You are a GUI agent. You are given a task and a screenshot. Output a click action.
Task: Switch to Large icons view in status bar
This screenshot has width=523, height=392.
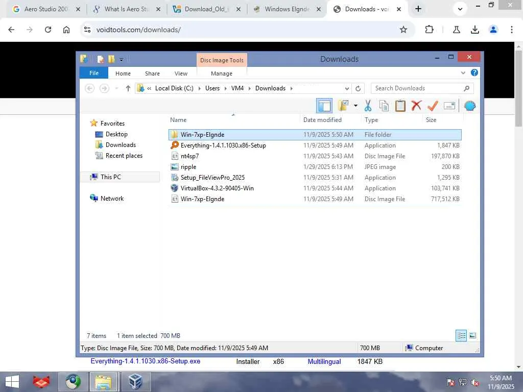(472, 335)
